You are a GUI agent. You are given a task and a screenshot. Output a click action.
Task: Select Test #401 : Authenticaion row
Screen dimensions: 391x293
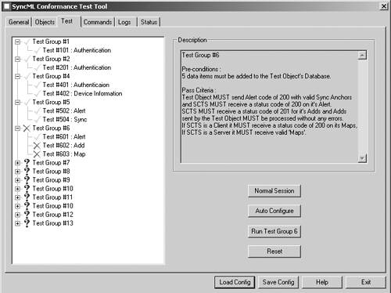click(x=76, y=85)
